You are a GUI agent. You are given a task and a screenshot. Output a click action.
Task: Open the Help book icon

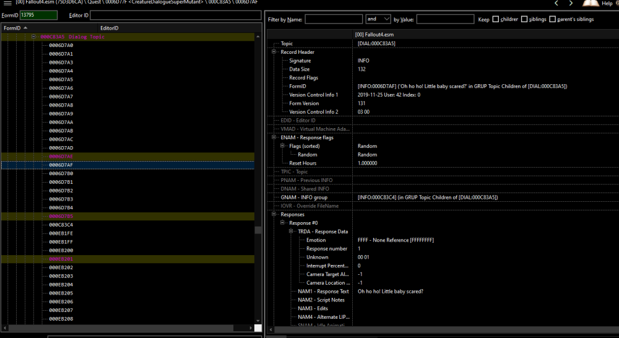point(591,3)
